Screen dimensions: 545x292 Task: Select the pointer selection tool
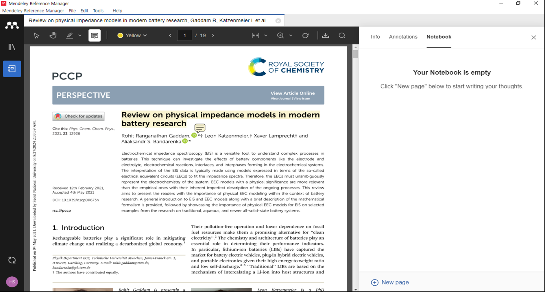pyautogui.click(x=36, y=36)
